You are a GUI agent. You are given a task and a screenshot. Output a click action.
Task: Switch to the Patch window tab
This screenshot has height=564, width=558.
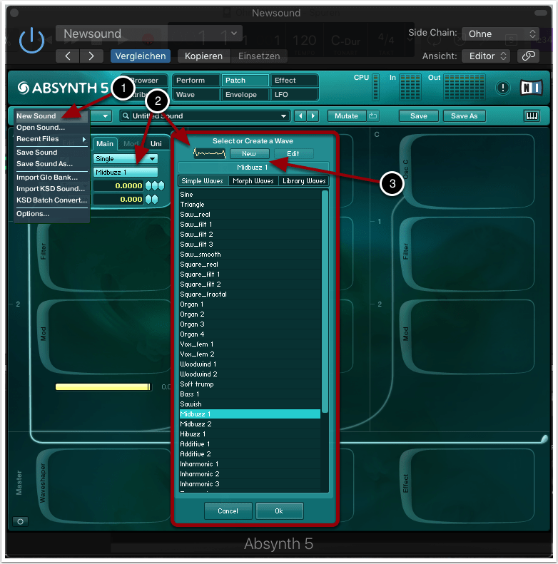(x=245, y=80)
